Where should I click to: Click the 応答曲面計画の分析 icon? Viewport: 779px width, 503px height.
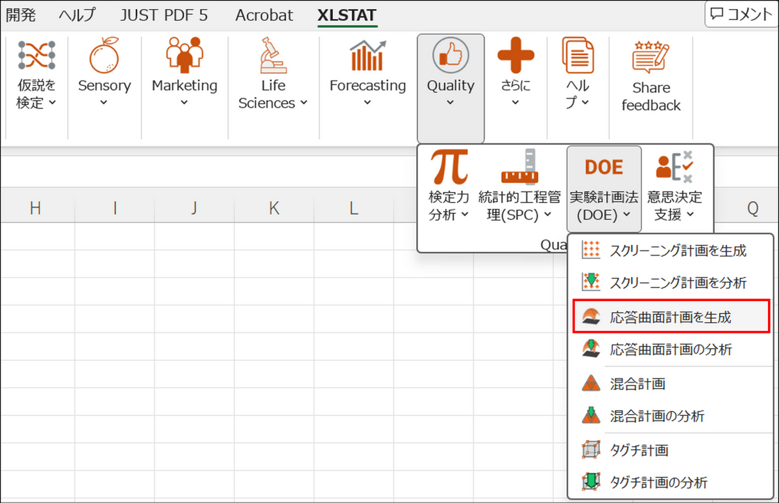pos(591,349)
